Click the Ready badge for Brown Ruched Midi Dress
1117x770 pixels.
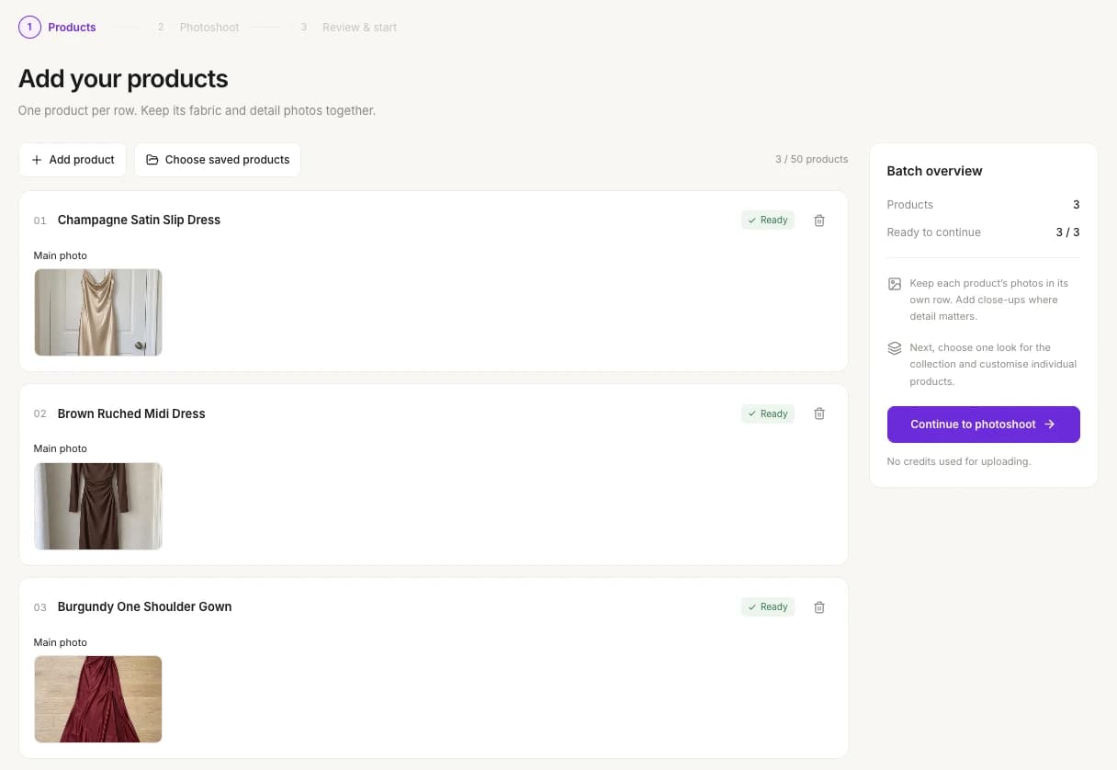768,413
